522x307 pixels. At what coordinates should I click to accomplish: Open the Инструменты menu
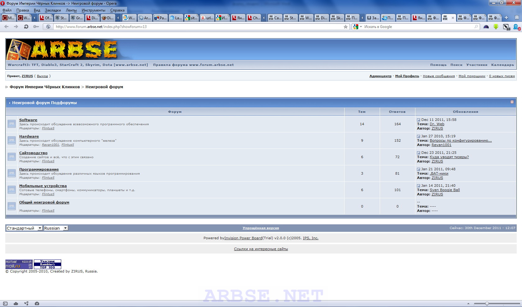click(x=94, y=10)
